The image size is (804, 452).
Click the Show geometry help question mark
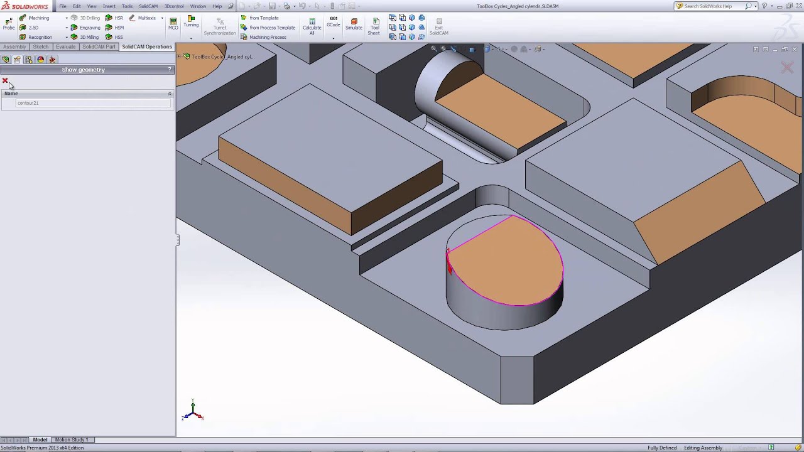(170, 70)
